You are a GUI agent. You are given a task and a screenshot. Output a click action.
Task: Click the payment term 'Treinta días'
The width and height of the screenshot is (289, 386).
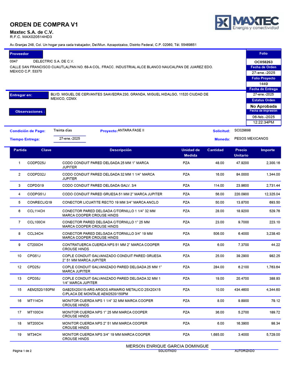point(63,130)
